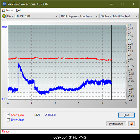Minimize the PlexTools window

click(111, 4)
